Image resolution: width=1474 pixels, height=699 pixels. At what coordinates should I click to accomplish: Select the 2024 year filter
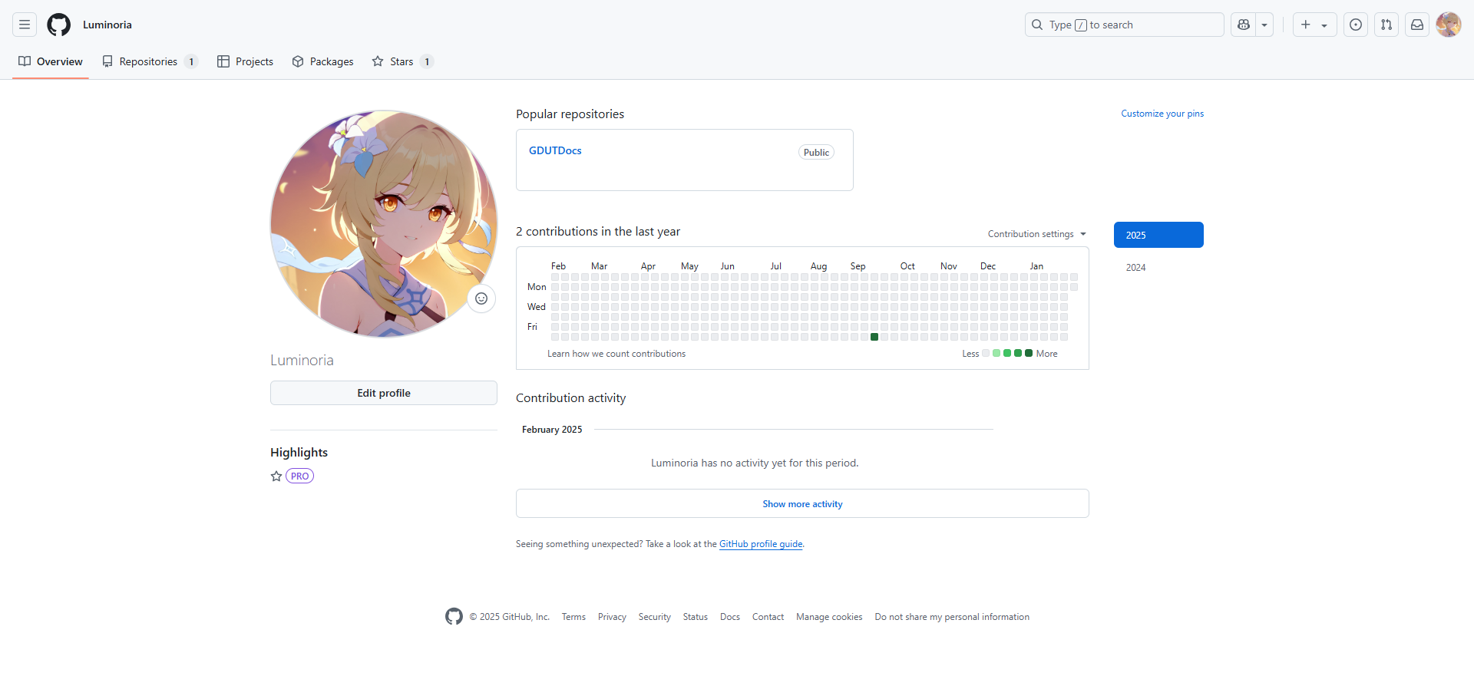(x=1158, y=267)
